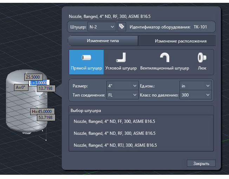The image size is (229, 179).
Task: Click the L=3.0000 input field
Action: (39, 83)
